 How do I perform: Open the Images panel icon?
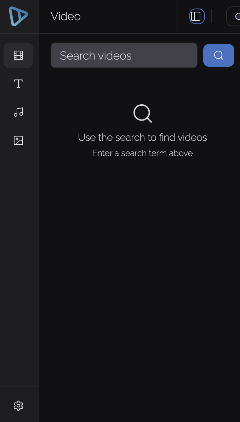tap(18, 140)
